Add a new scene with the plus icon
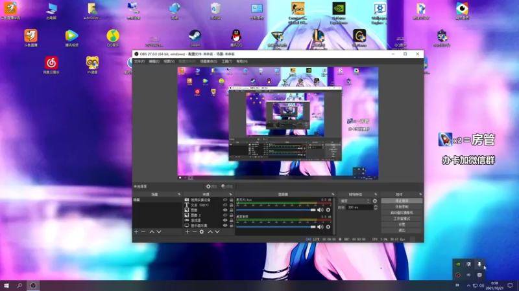 (136, 232)
